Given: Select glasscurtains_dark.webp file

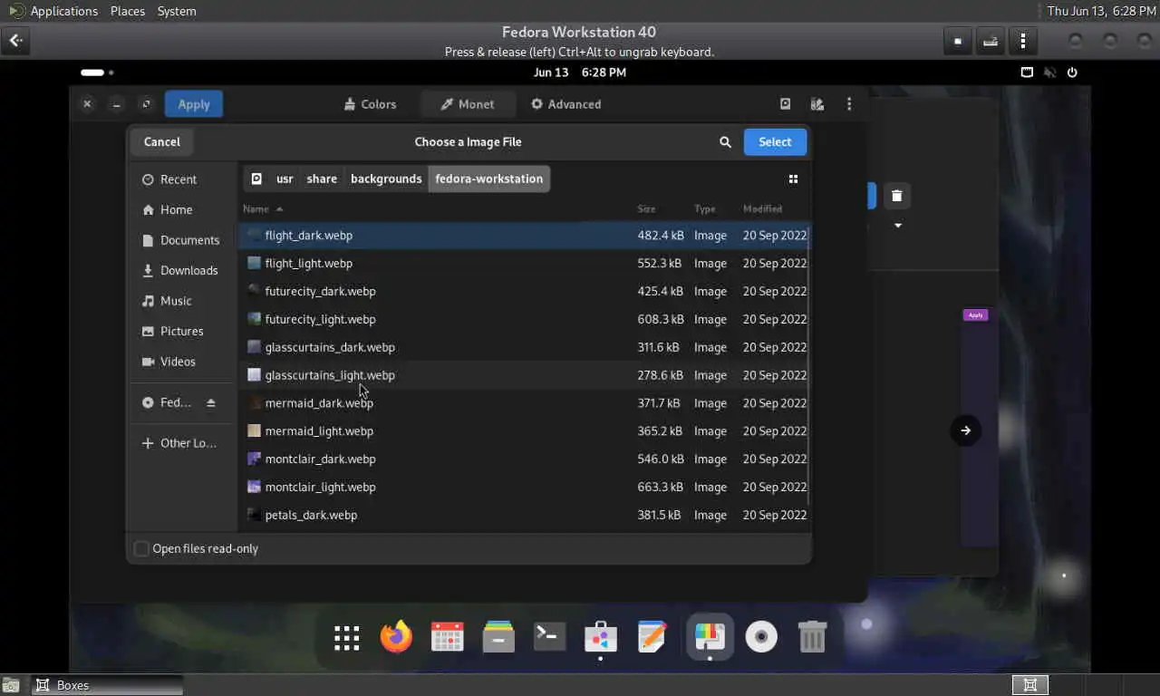Looking at the screenshot, I should point(525,347).
